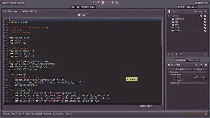The image size is (210, 118).
Task: Open the script editor Window menu
Action: click(x=33, y=11)
